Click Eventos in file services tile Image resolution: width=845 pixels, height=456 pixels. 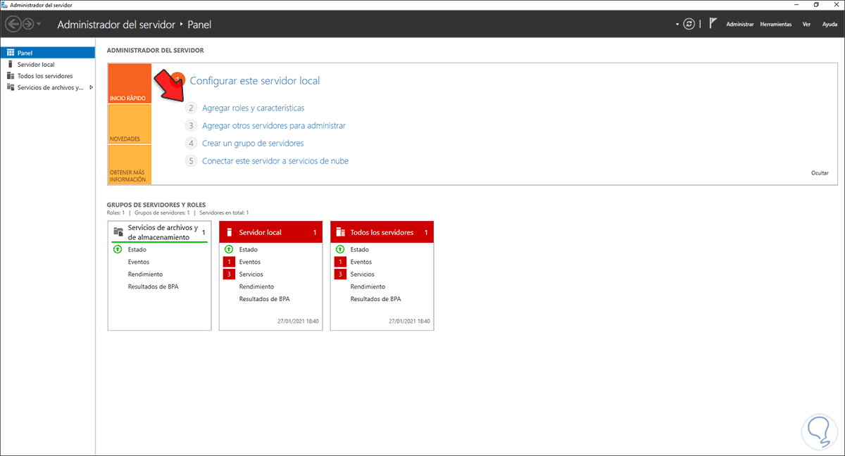(x=139, y=262)
